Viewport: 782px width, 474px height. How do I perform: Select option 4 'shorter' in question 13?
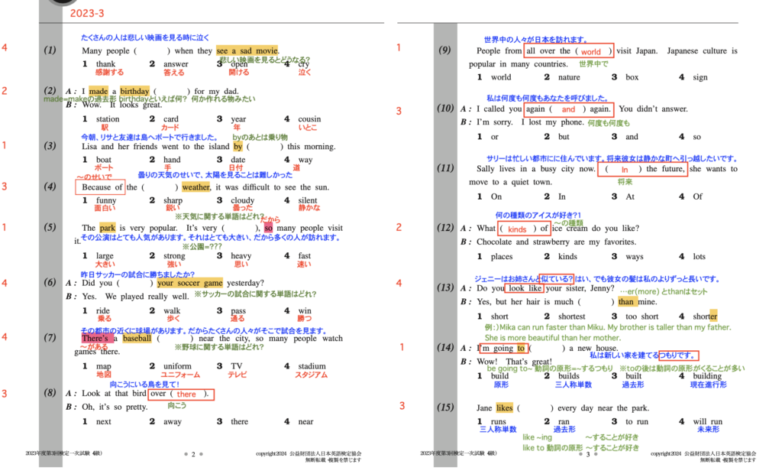tap(705, 317)
